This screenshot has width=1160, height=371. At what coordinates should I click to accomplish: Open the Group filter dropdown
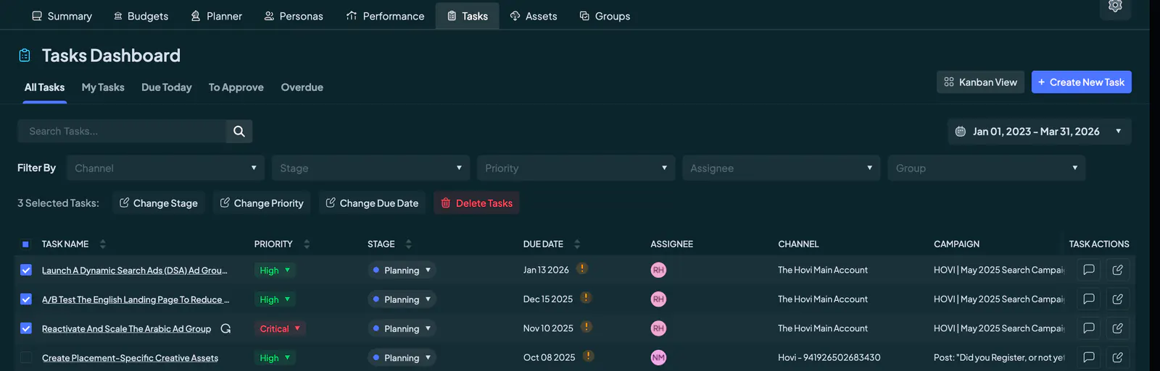click(x=987, y=168)
